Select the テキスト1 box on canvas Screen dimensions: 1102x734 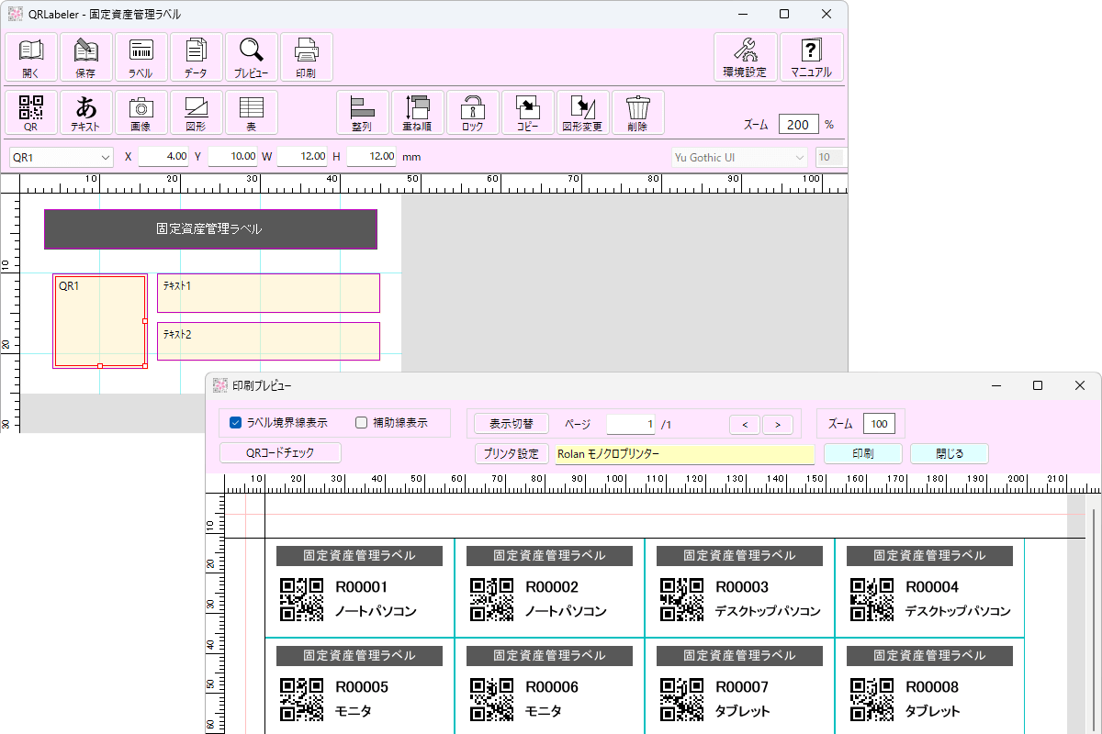click(x=268, y=293)
